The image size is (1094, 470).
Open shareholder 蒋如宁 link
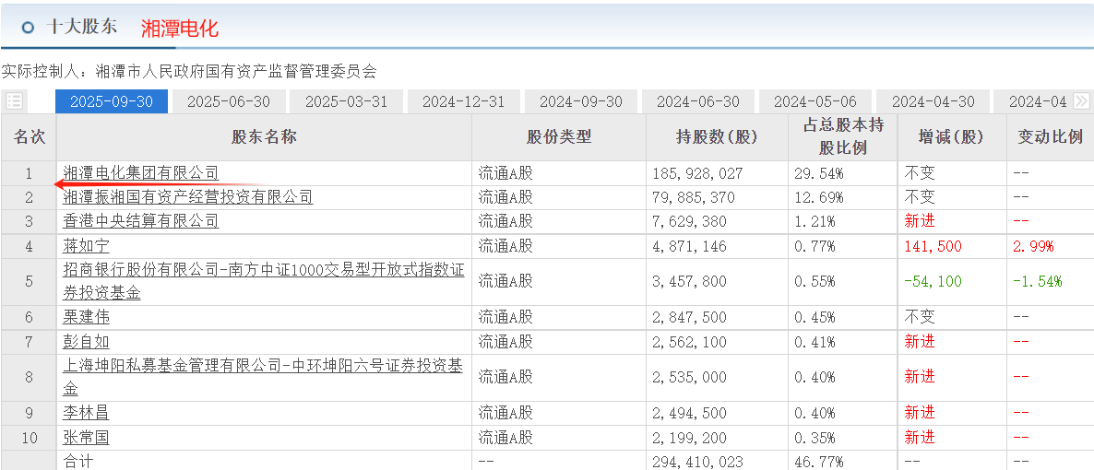coord(86,246)
